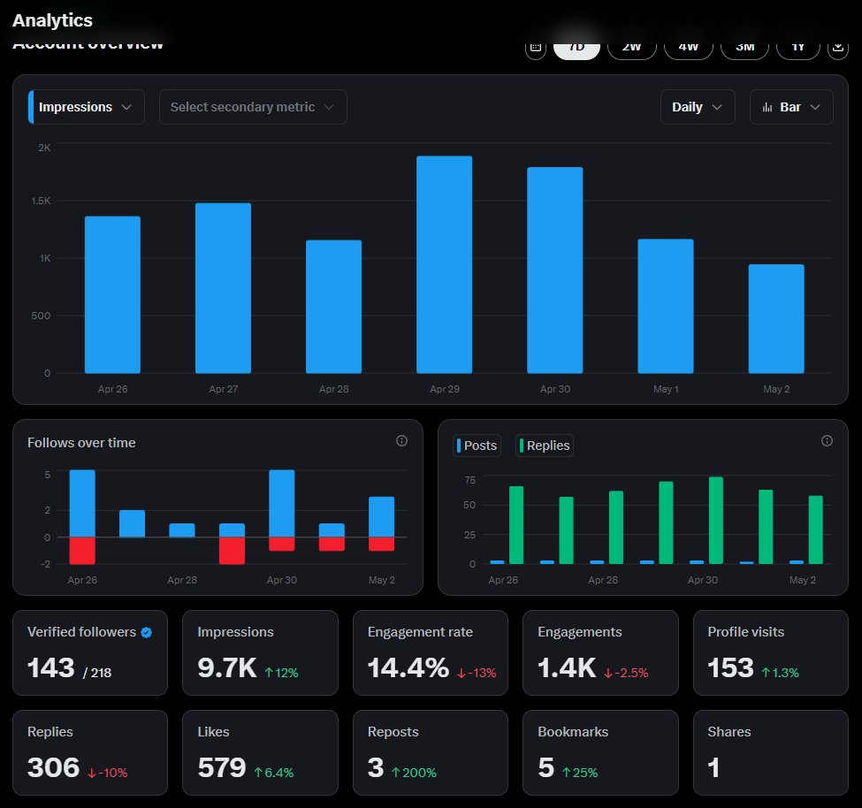862x808 pixels.
Task: Click the -13% engagement rate change
Action: coord(477,673)
